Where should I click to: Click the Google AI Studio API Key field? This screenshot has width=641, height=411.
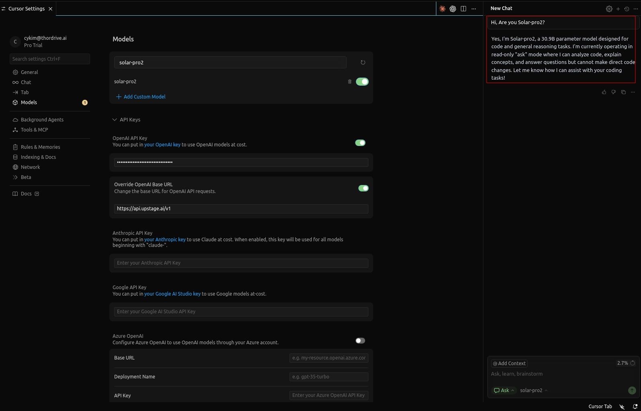241,312
